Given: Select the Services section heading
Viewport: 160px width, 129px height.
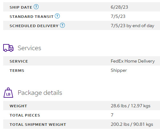Looking at the screenshot, I should pos(29,48).
